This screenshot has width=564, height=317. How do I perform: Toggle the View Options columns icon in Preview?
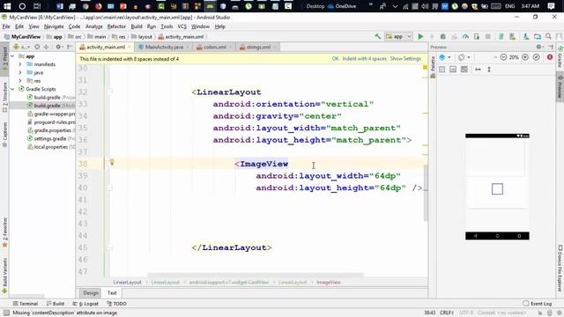(442, 70)
